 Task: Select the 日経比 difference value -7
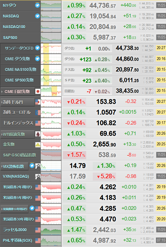pos(89,91)
